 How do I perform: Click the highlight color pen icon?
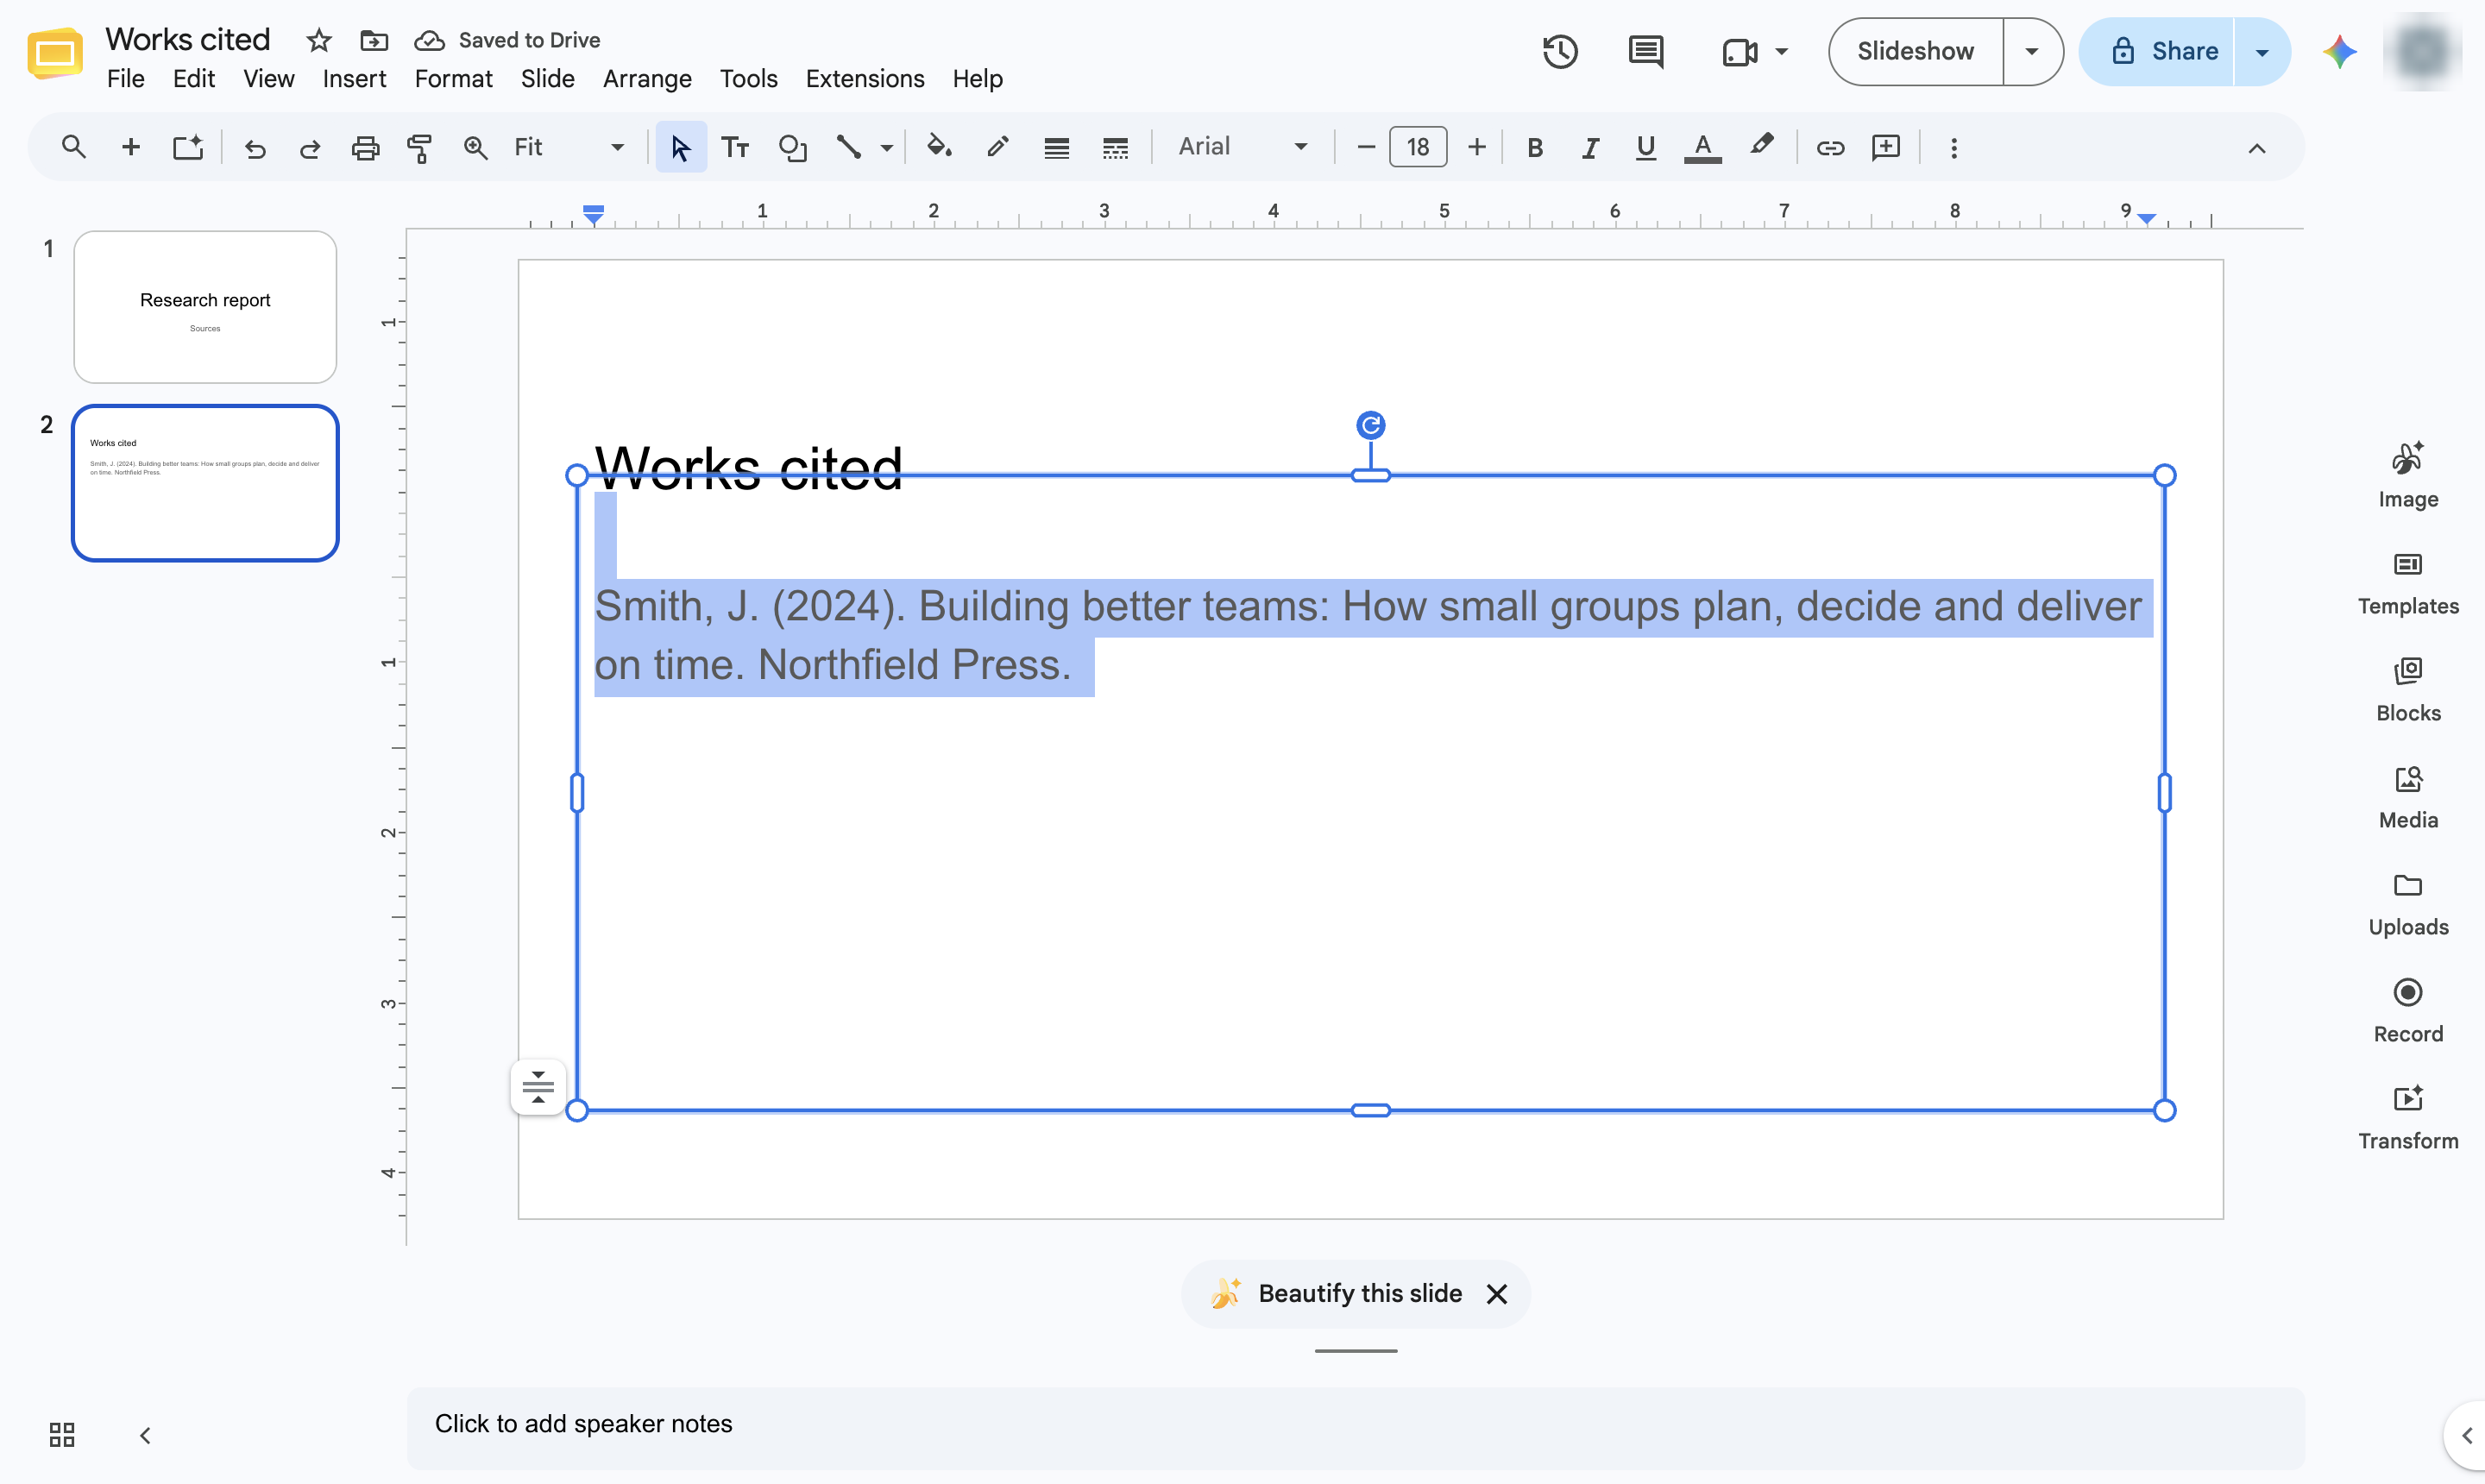(1761, 146)
